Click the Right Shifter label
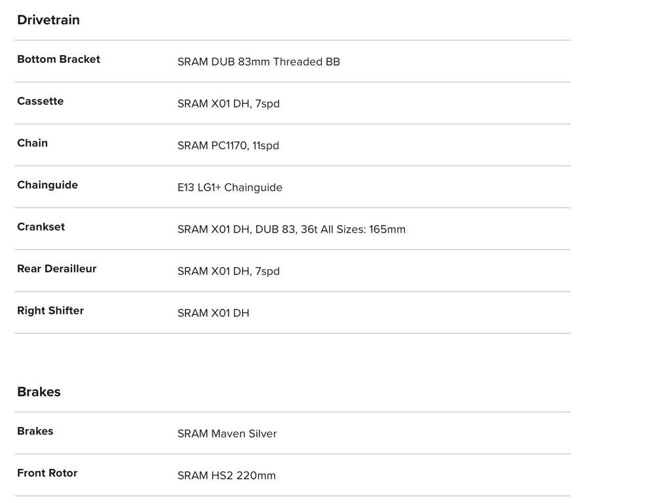Image resolution: width=671 pixels, height=503 pixels. (50, 310)
